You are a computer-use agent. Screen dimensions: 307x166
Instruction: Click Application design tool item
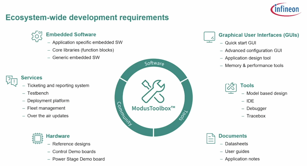248,58
